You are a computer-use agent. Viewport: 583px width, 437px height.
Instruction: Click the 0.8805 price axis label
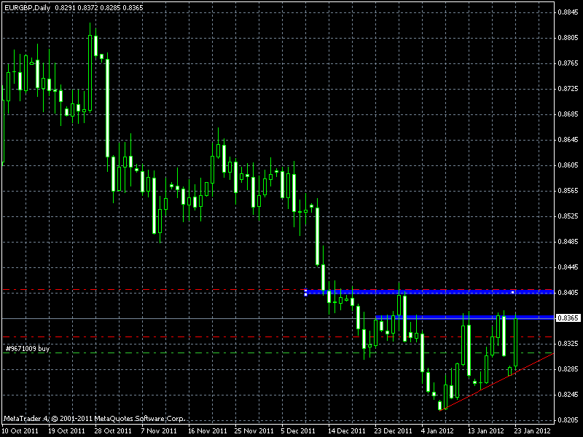coord(568,38)
